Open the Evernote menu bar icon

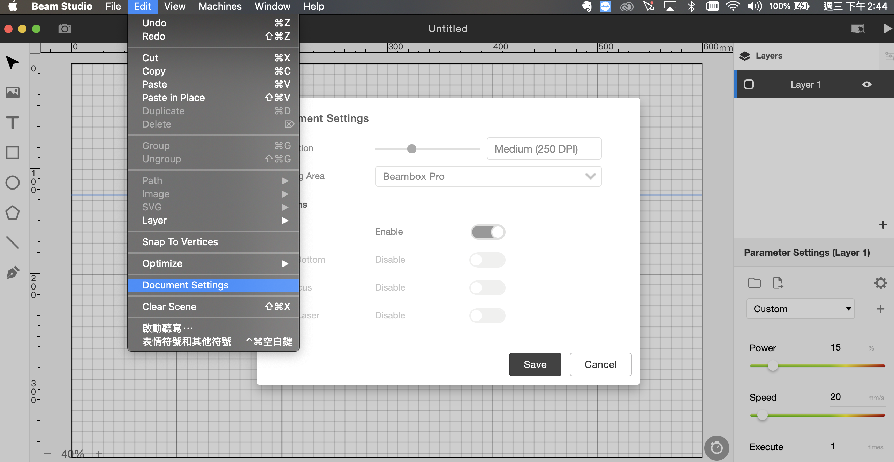(587, 6)
